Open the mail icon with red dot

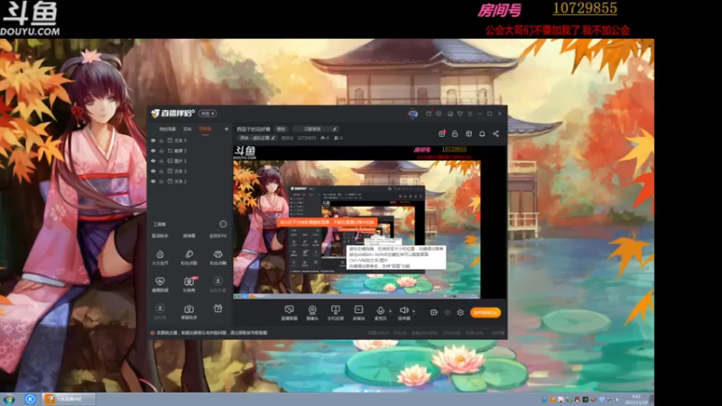click(x=429, y=114)
